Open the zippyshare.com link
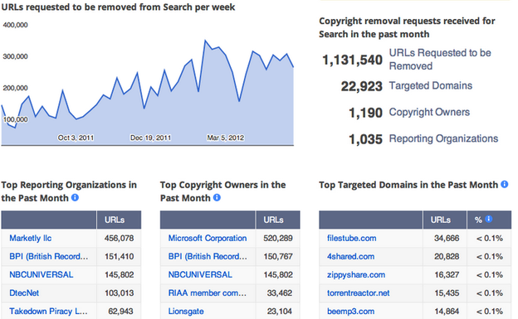 [356, 274]
